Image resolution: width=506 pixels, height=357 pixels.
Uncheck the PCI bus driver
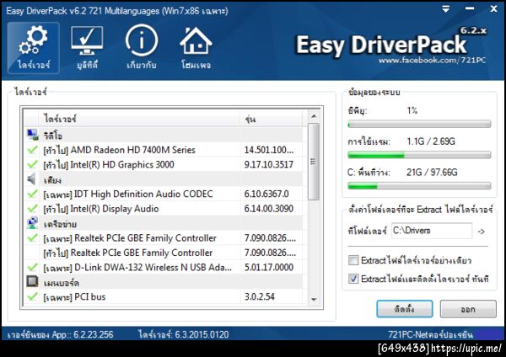click(32, 296)
